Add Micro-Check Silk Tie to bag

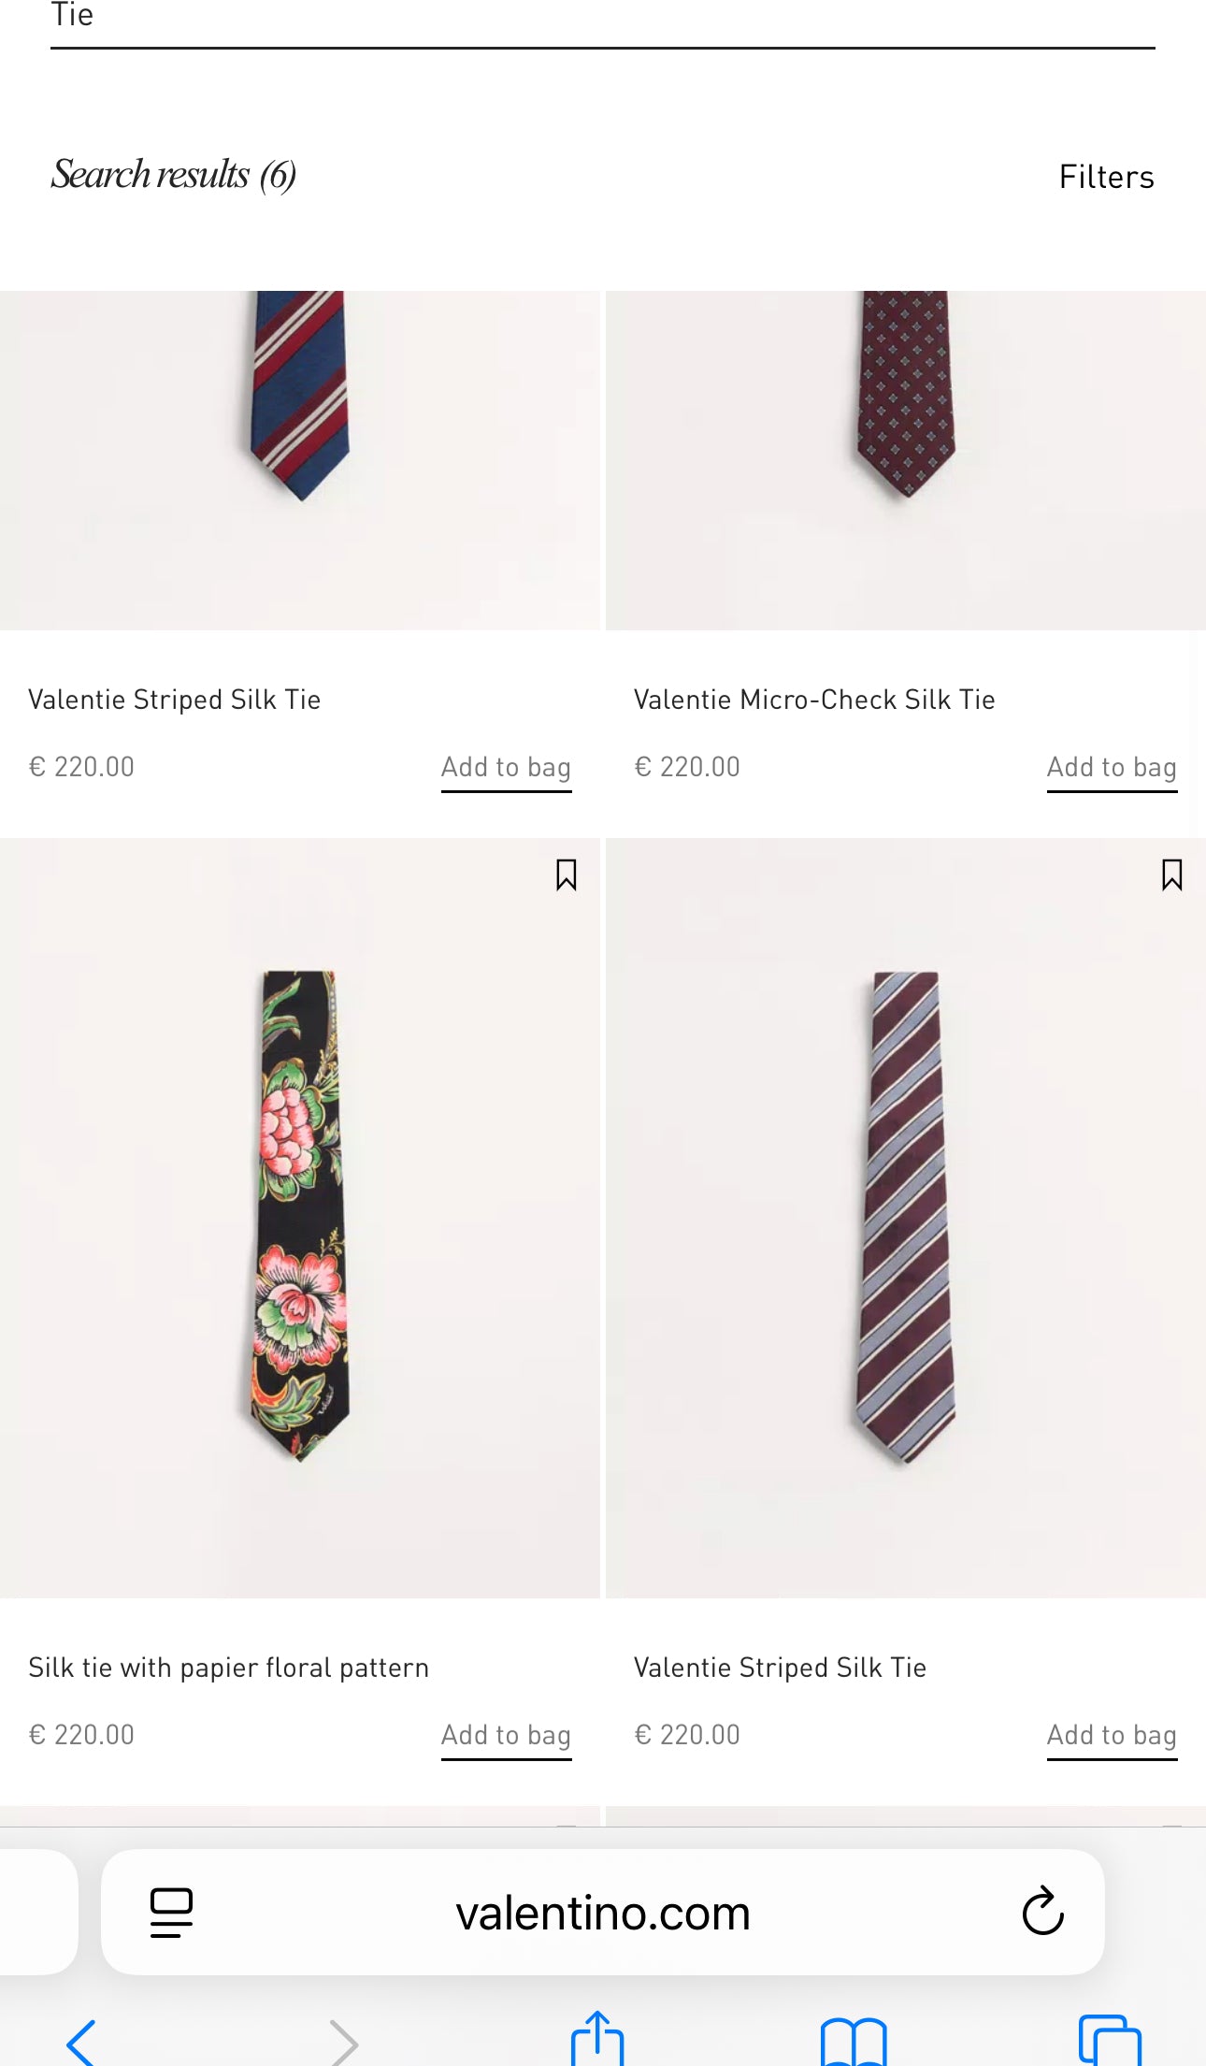(1112, 768)
